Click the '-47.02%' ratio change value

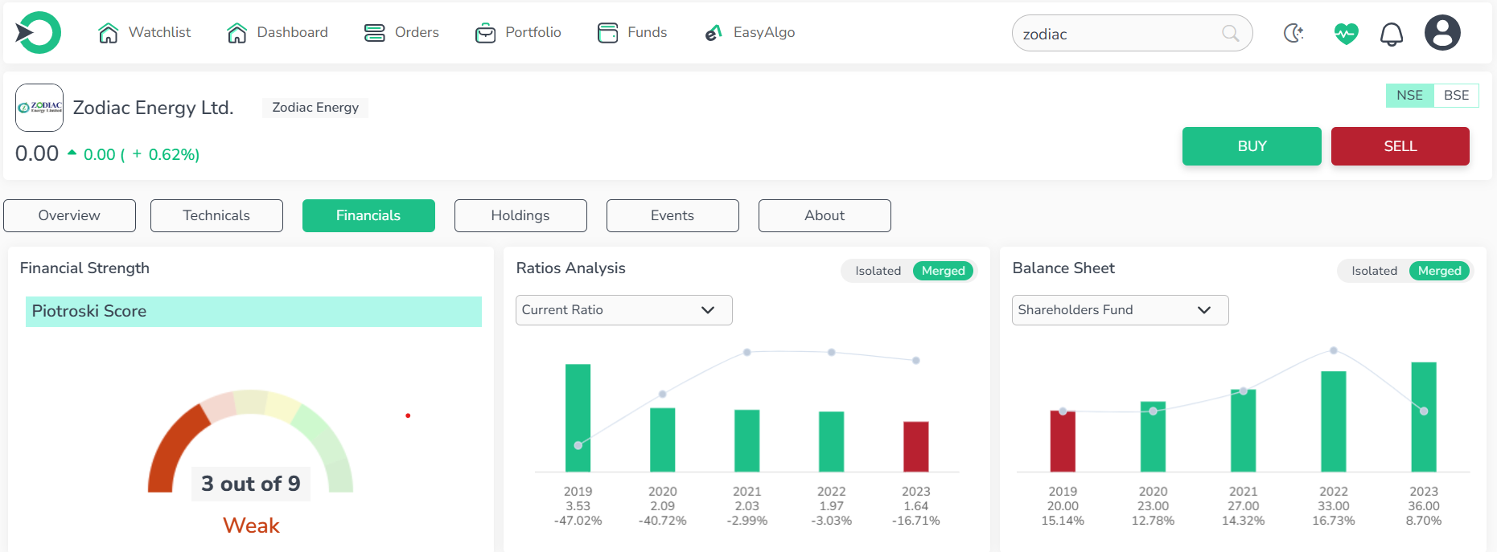point(578,521)
